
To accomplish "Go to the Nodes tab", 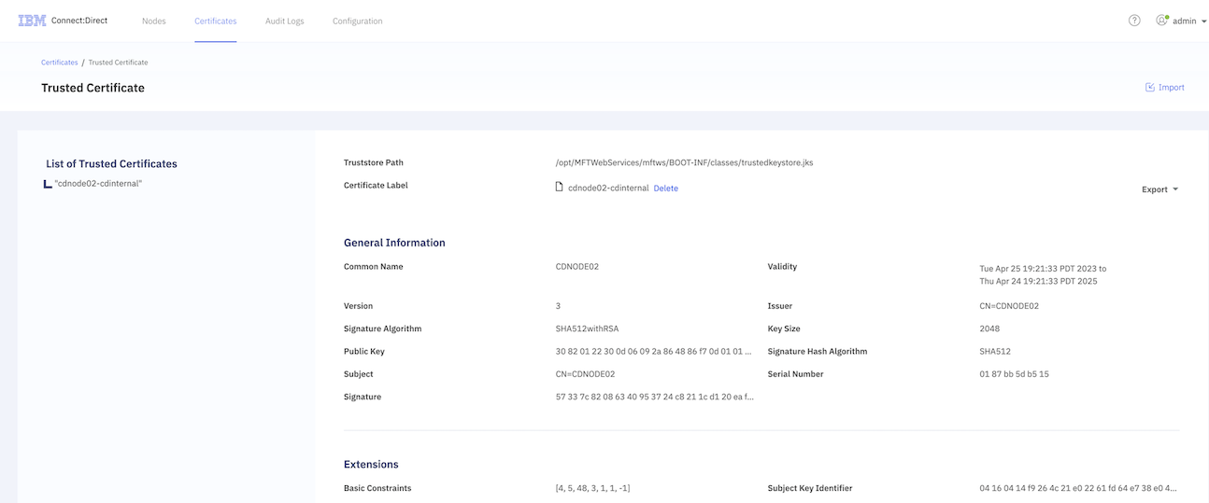I will pos(154,21).
